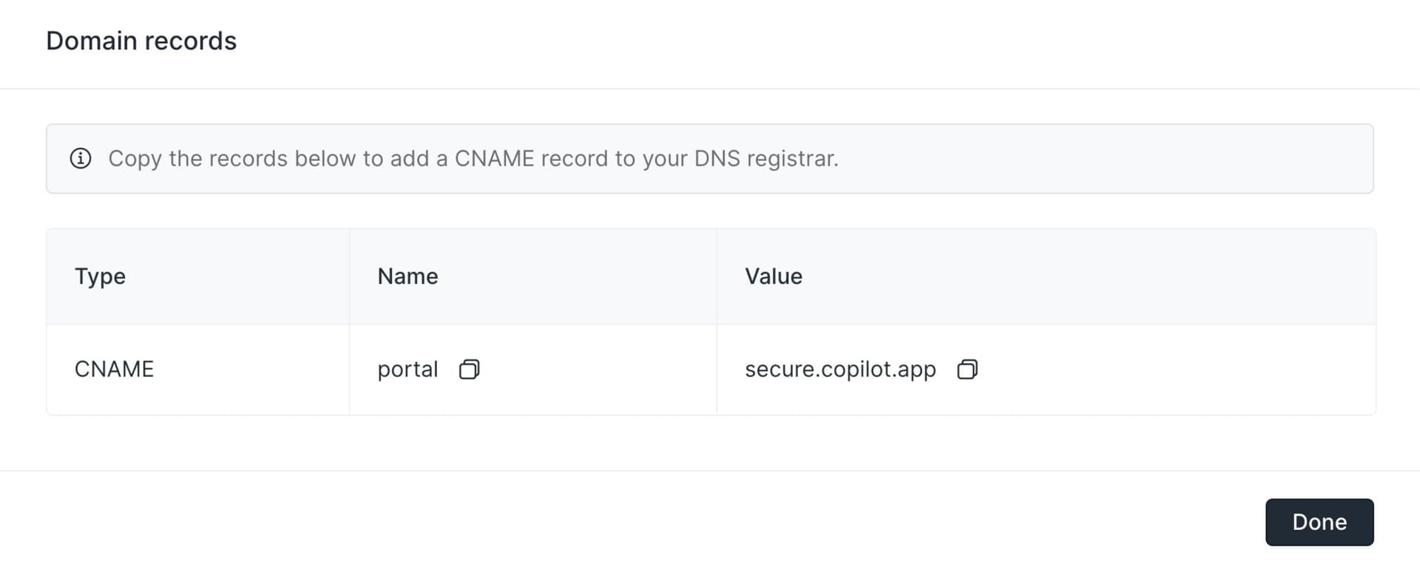Click the secure.copilot.app value text
This screenshot has width=1420, height=572.
click(x=840, y=369)
